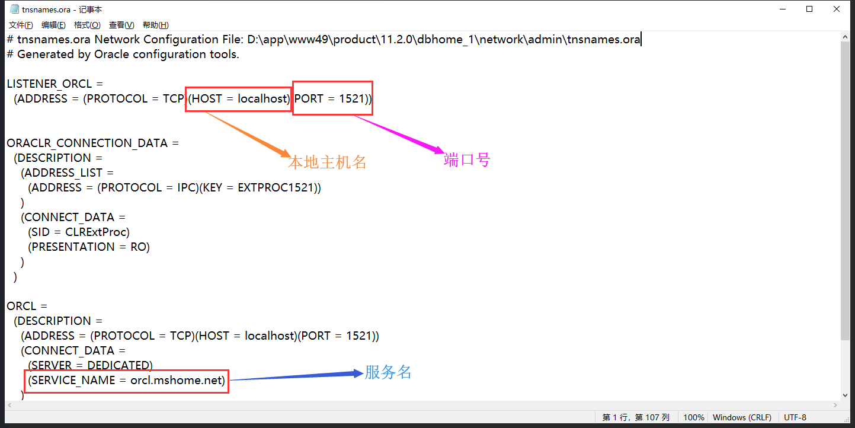Click the vertical scrollbar up arrow

(x=846, y=36)
